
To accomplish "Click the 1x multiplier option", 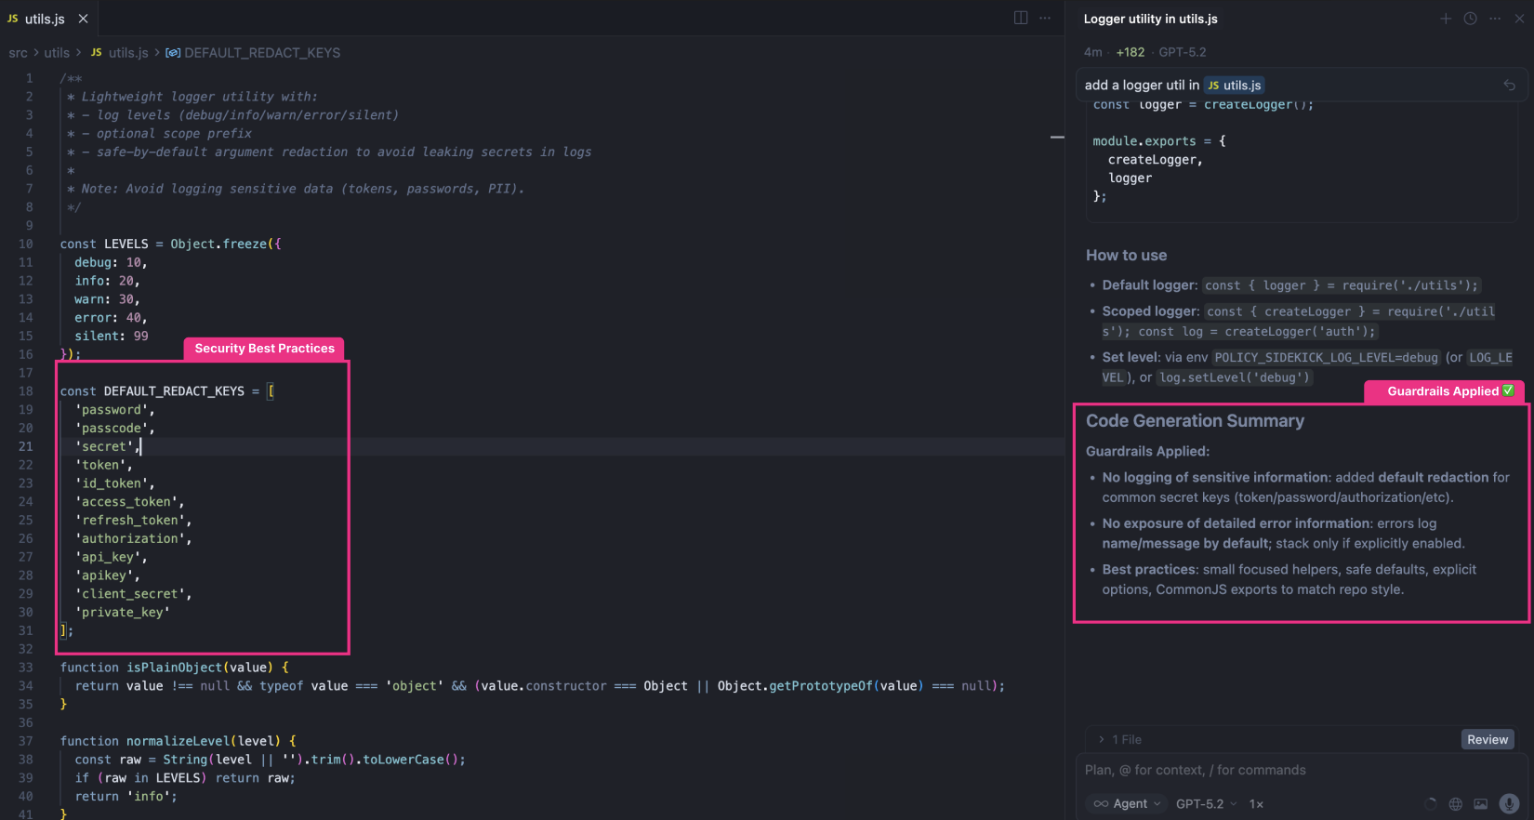I will point(1256,804).
